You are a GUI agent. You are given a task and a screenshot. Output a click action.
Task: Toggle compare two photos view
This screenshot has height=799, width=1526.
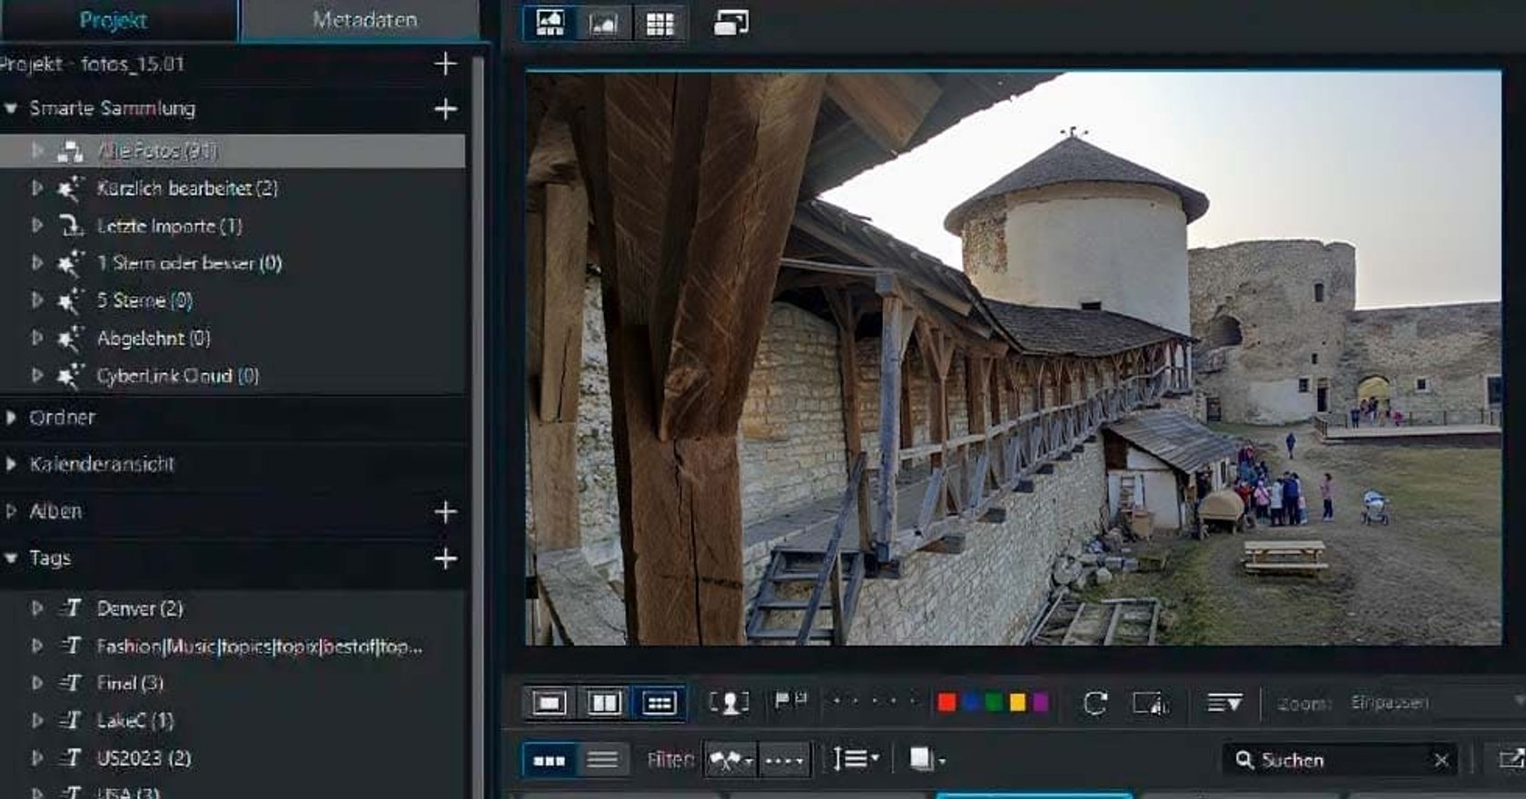(604, 702)
